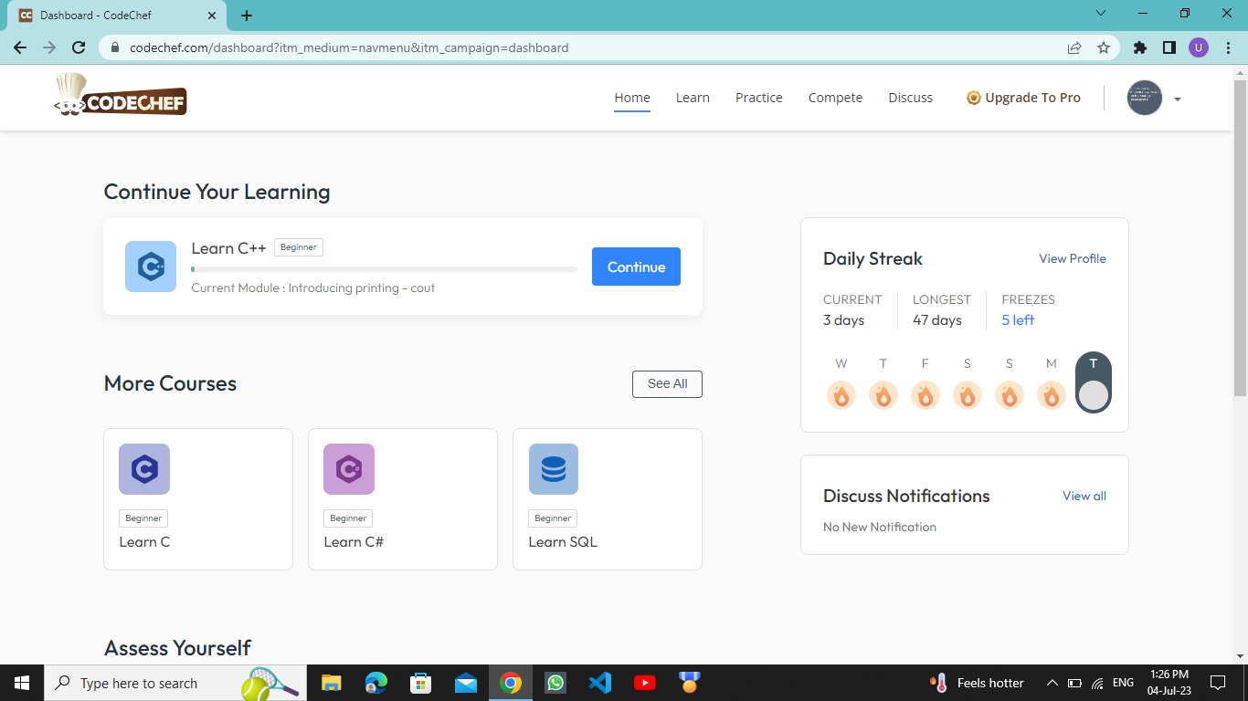Open the Learn C# course icon

(349, 469)
